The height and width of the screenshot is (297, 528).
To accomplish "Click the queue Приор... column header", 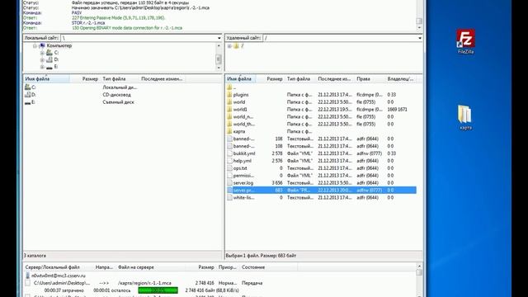I will point(228,267).
